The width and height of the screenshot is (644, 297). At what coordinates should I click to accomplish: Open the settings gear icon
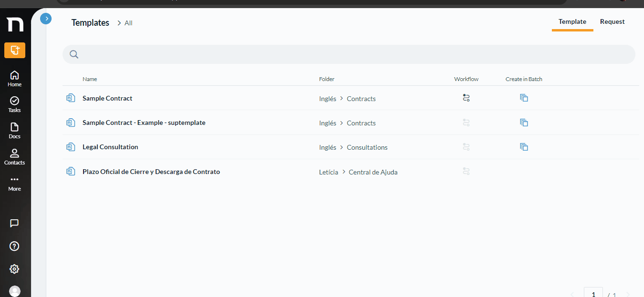coord(14,269)
